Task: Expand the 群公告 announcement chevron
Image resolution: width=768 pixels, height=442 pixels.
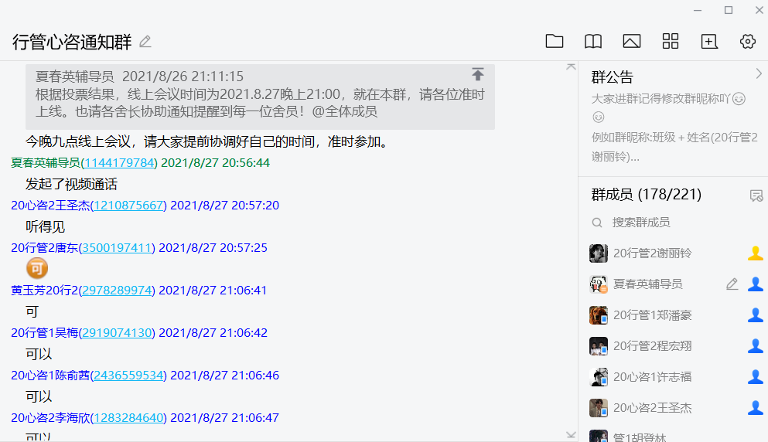Action: tap(758, 74)
